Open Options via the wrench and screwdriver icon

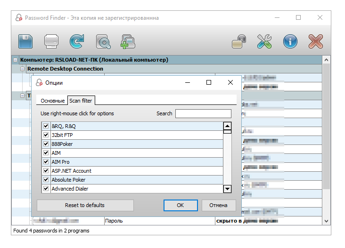point(264,41)
